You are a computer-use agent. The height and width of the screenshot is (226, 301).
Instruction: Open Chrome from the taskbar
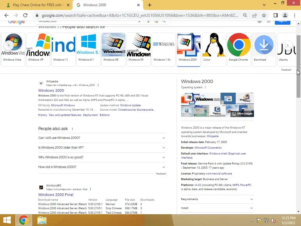(x=24, y=220)
